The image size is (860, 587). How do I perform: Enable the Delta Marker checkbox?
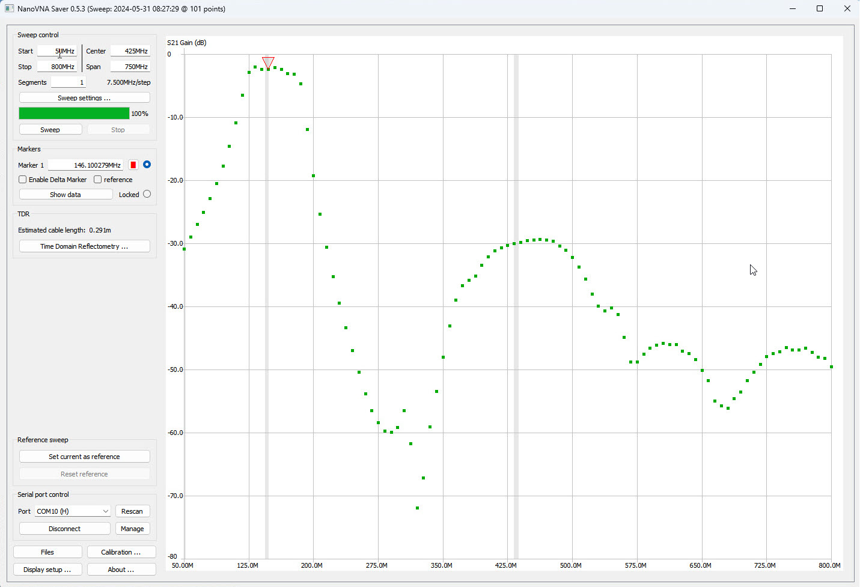pos(22,179)
